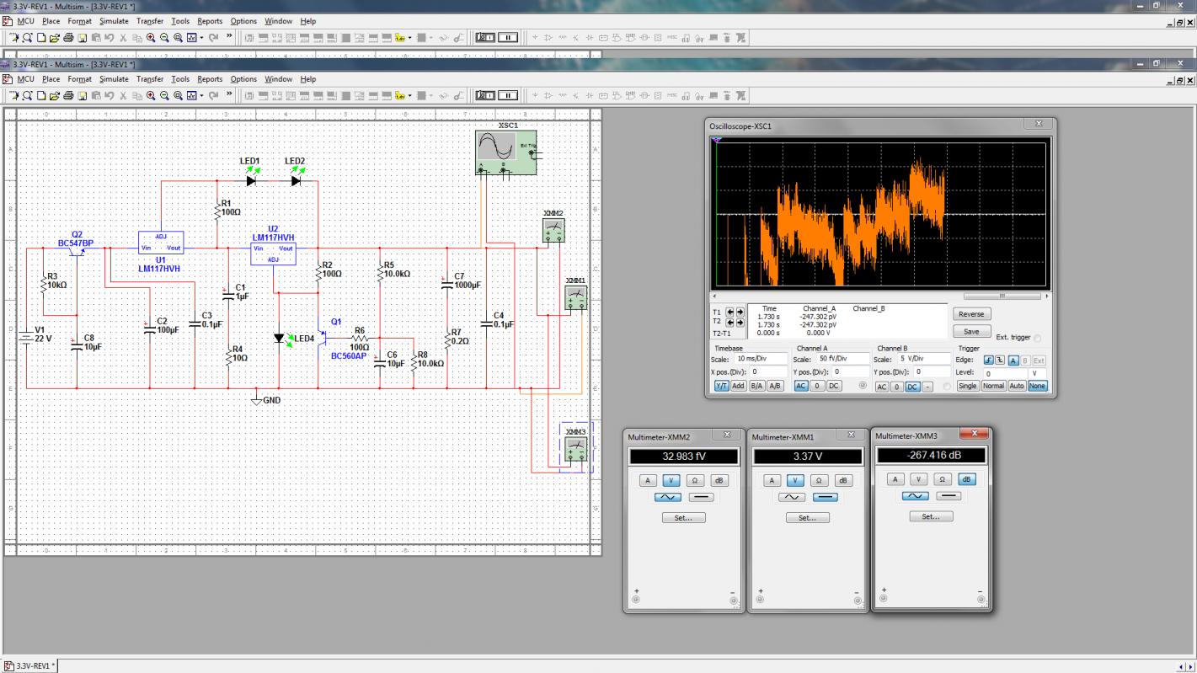Open Grapher icon in lower Multisim toolbar
Image resolution: width=1197 pixels, height=673 pixels.
[191, 96]
